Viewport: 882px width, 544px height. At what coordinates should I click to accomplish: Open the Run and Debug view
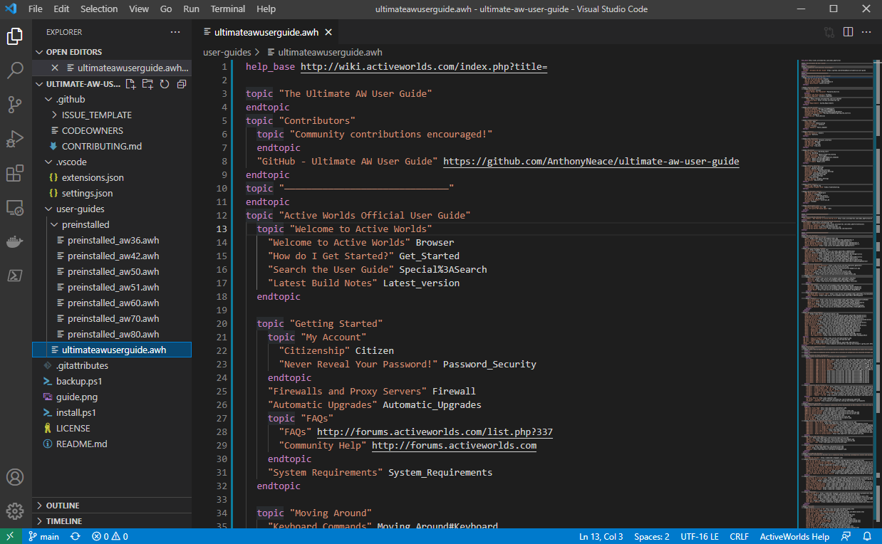coord(16,139)
